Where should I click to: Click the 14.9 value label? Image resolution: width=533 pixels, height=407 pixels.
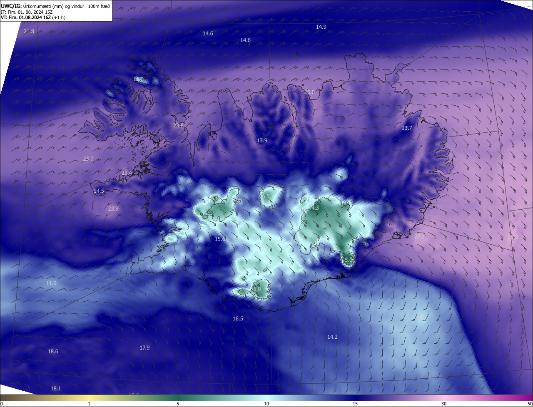pyautogui.click(x=321, y=27)
